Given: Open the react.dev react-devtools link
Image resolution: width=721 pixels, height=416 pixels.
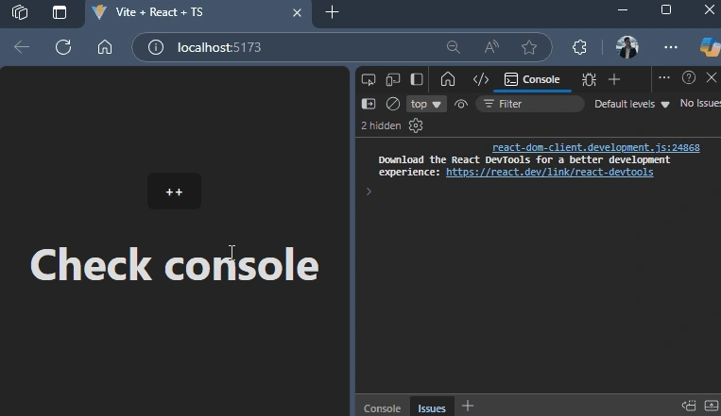Looking at the screenshot, I should click(x=549, y=172).
